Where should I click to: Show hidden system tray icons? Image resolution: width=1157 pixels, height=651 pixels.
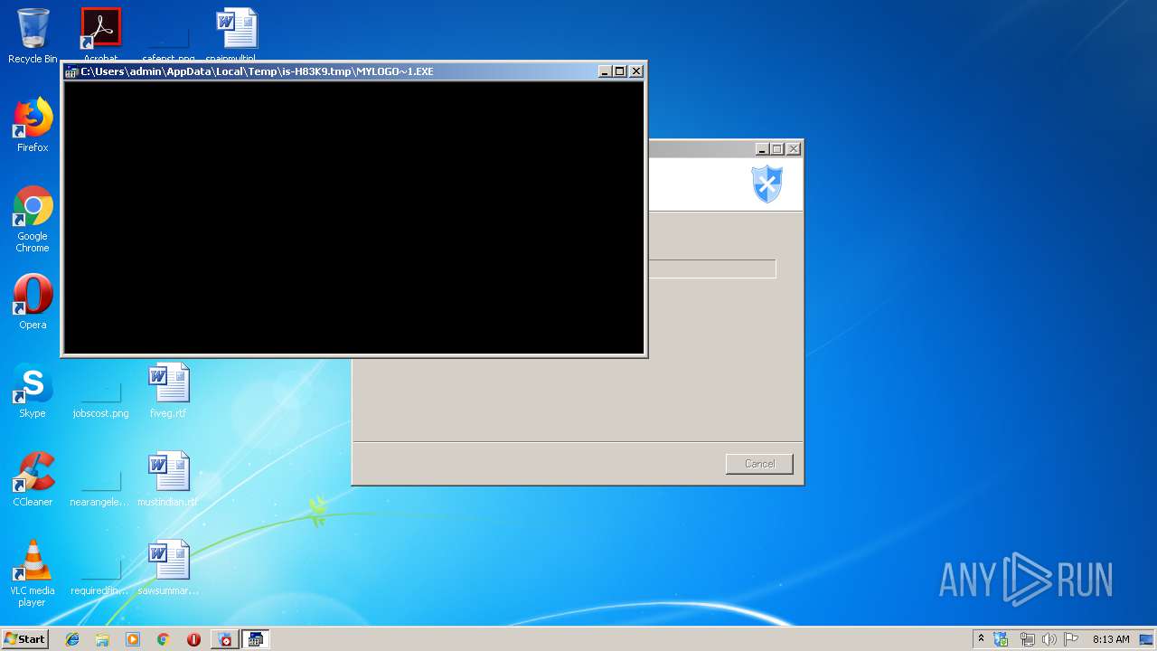[981, 639]
